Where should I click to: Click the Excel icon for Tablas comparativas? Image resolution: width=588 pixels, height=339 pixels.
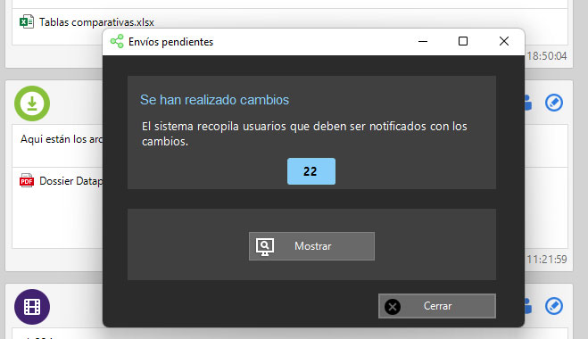pyautogui.click(x=27, y=21)
